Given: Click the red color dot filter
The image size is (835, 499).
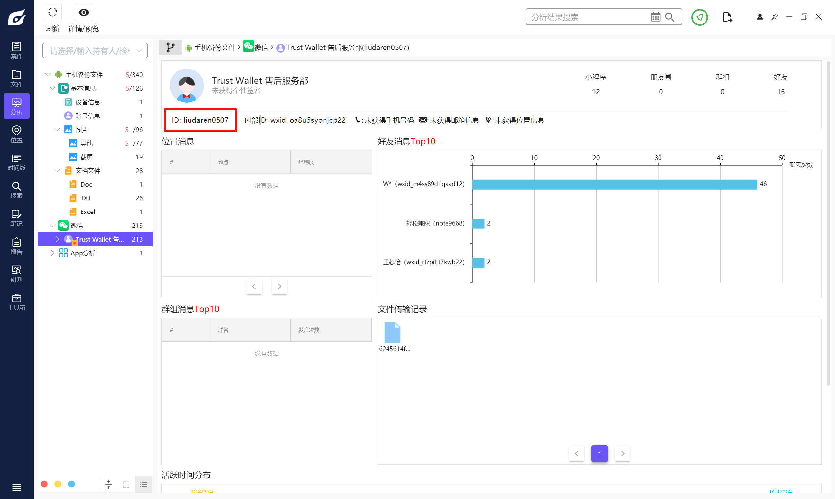Looking at the screenshot, I should pos(44,484).
